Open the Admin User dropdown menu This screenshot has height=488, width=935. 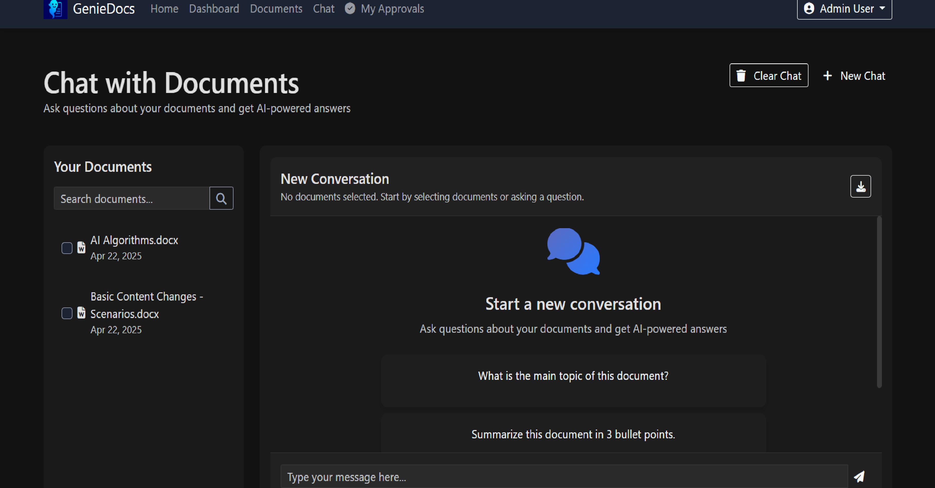pyautogui.click(x=844, y=9)
